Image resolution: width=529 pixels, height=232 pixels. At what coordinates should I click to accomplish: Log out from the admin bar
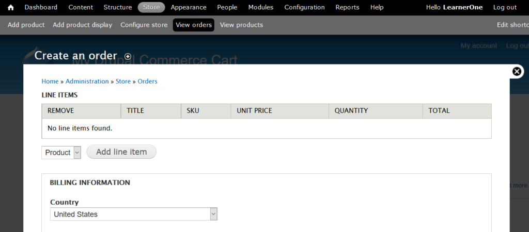505,7
